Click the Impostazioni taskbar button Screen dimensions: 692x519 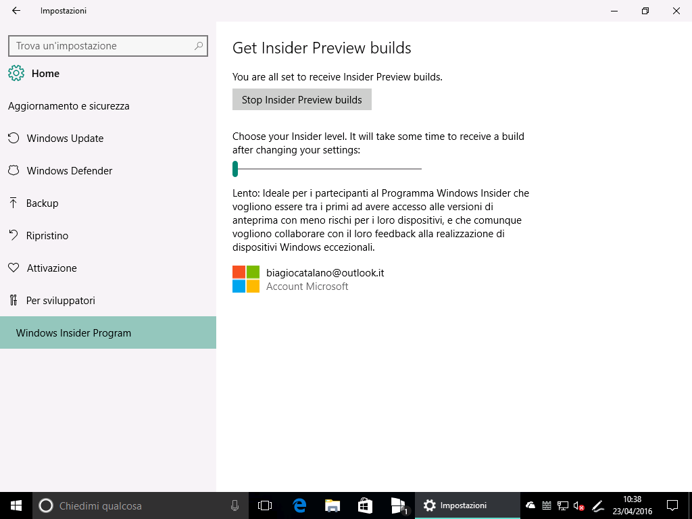(468, 505)
